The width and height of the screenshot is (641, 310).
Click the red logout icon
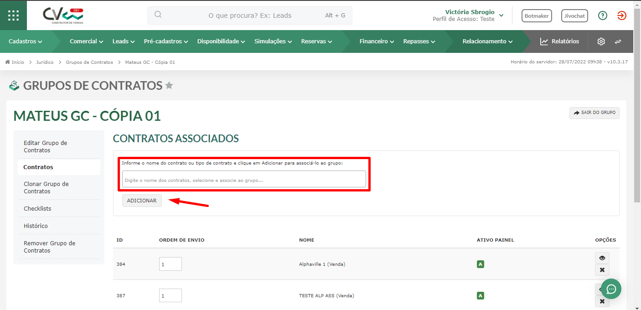(622, 15)
